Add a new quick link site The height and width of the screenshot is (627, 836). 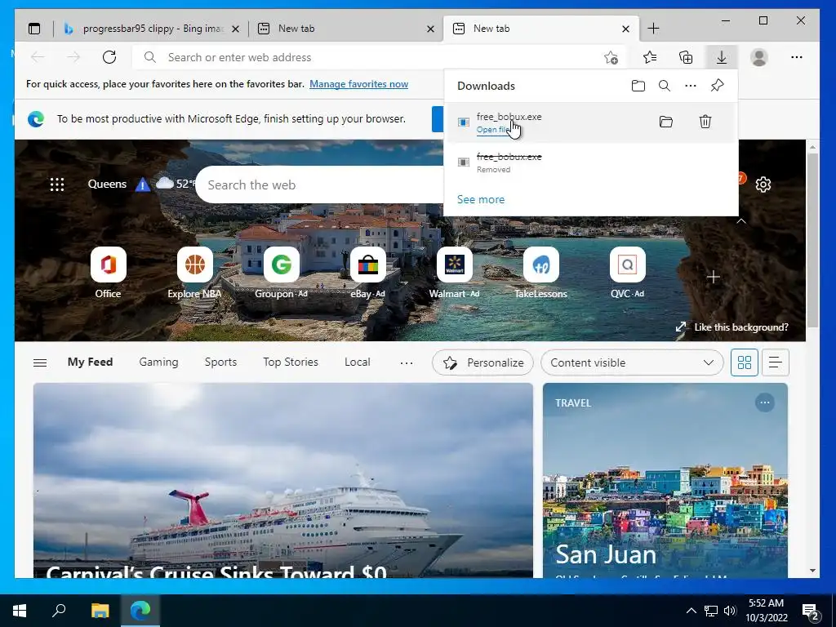pyautogui.click(x=714, y=277)
